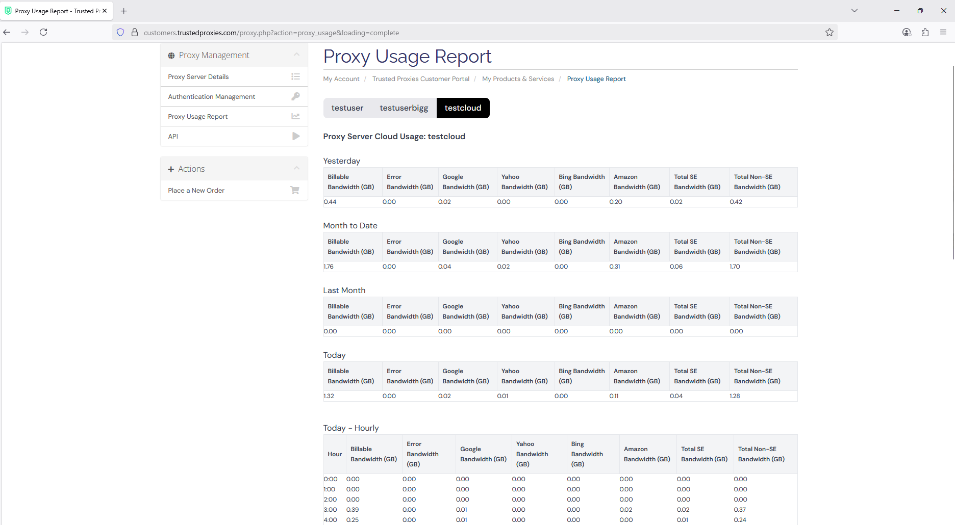Click the 4:00 hour row label
Screen dimensions: 955x525
[x=330, y=520]
